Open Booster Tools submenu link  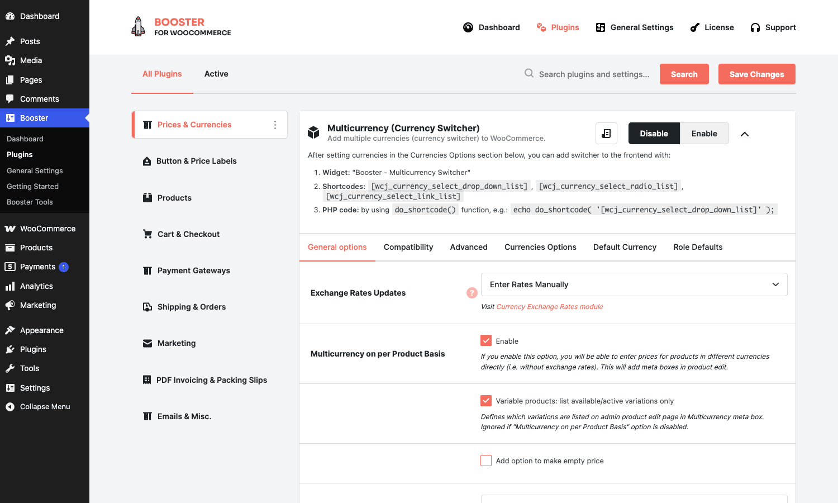30,202
